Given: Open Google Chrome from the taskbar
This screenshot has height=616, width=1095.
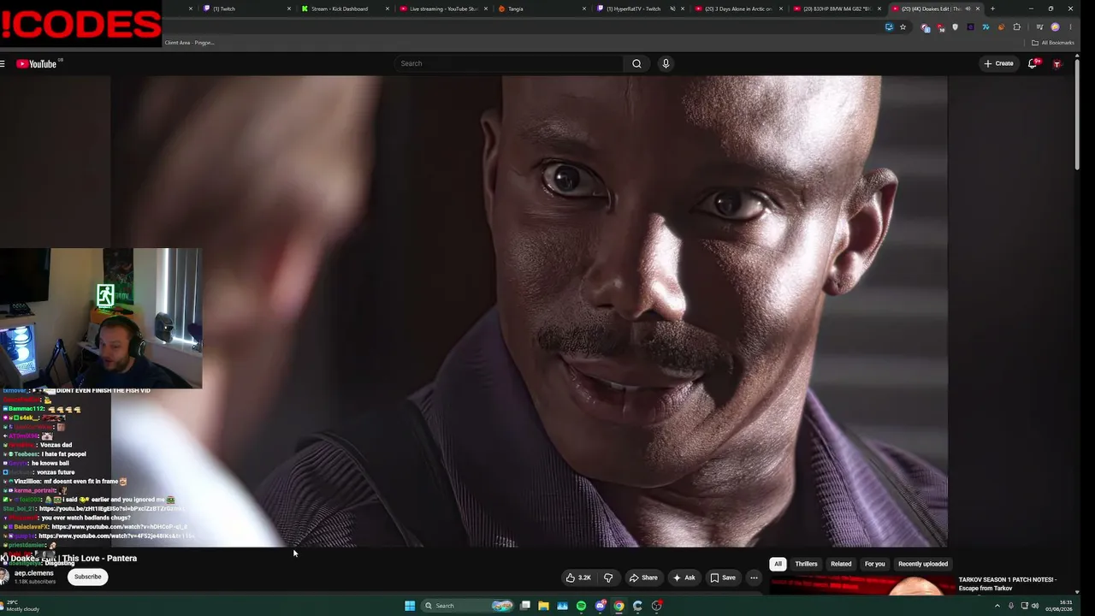Looking at the screenshot, I should (x=619, y=606).
